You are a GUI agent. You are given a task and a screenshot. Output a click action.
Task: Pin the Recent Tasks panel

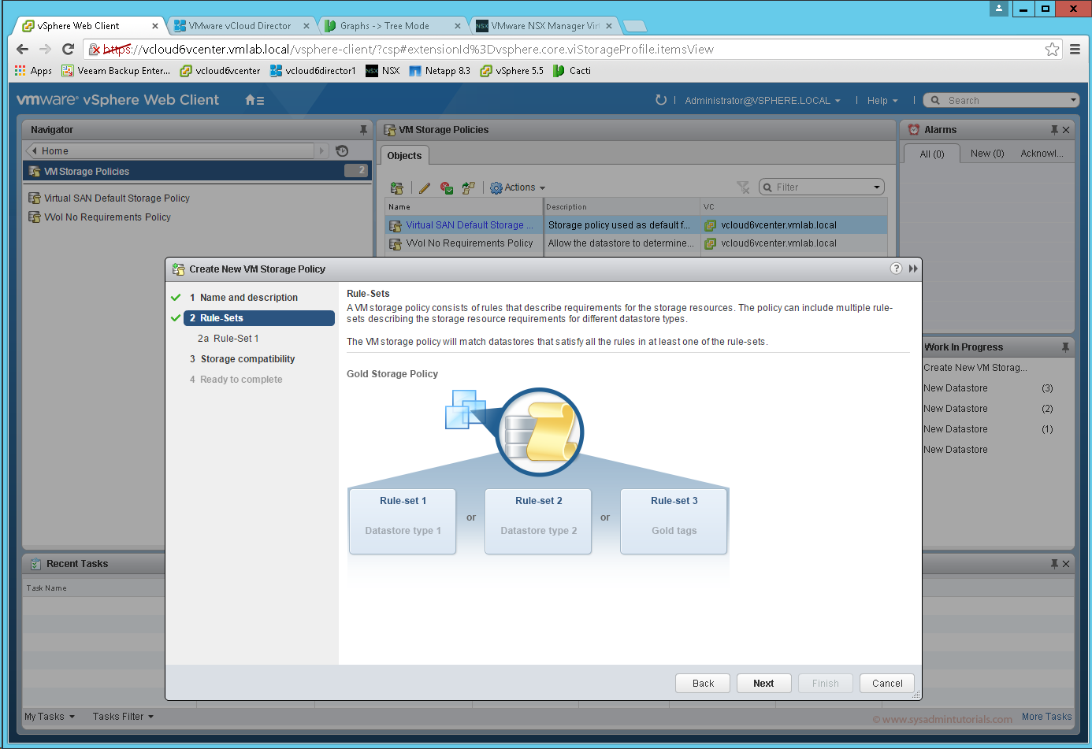point(1054,564)
